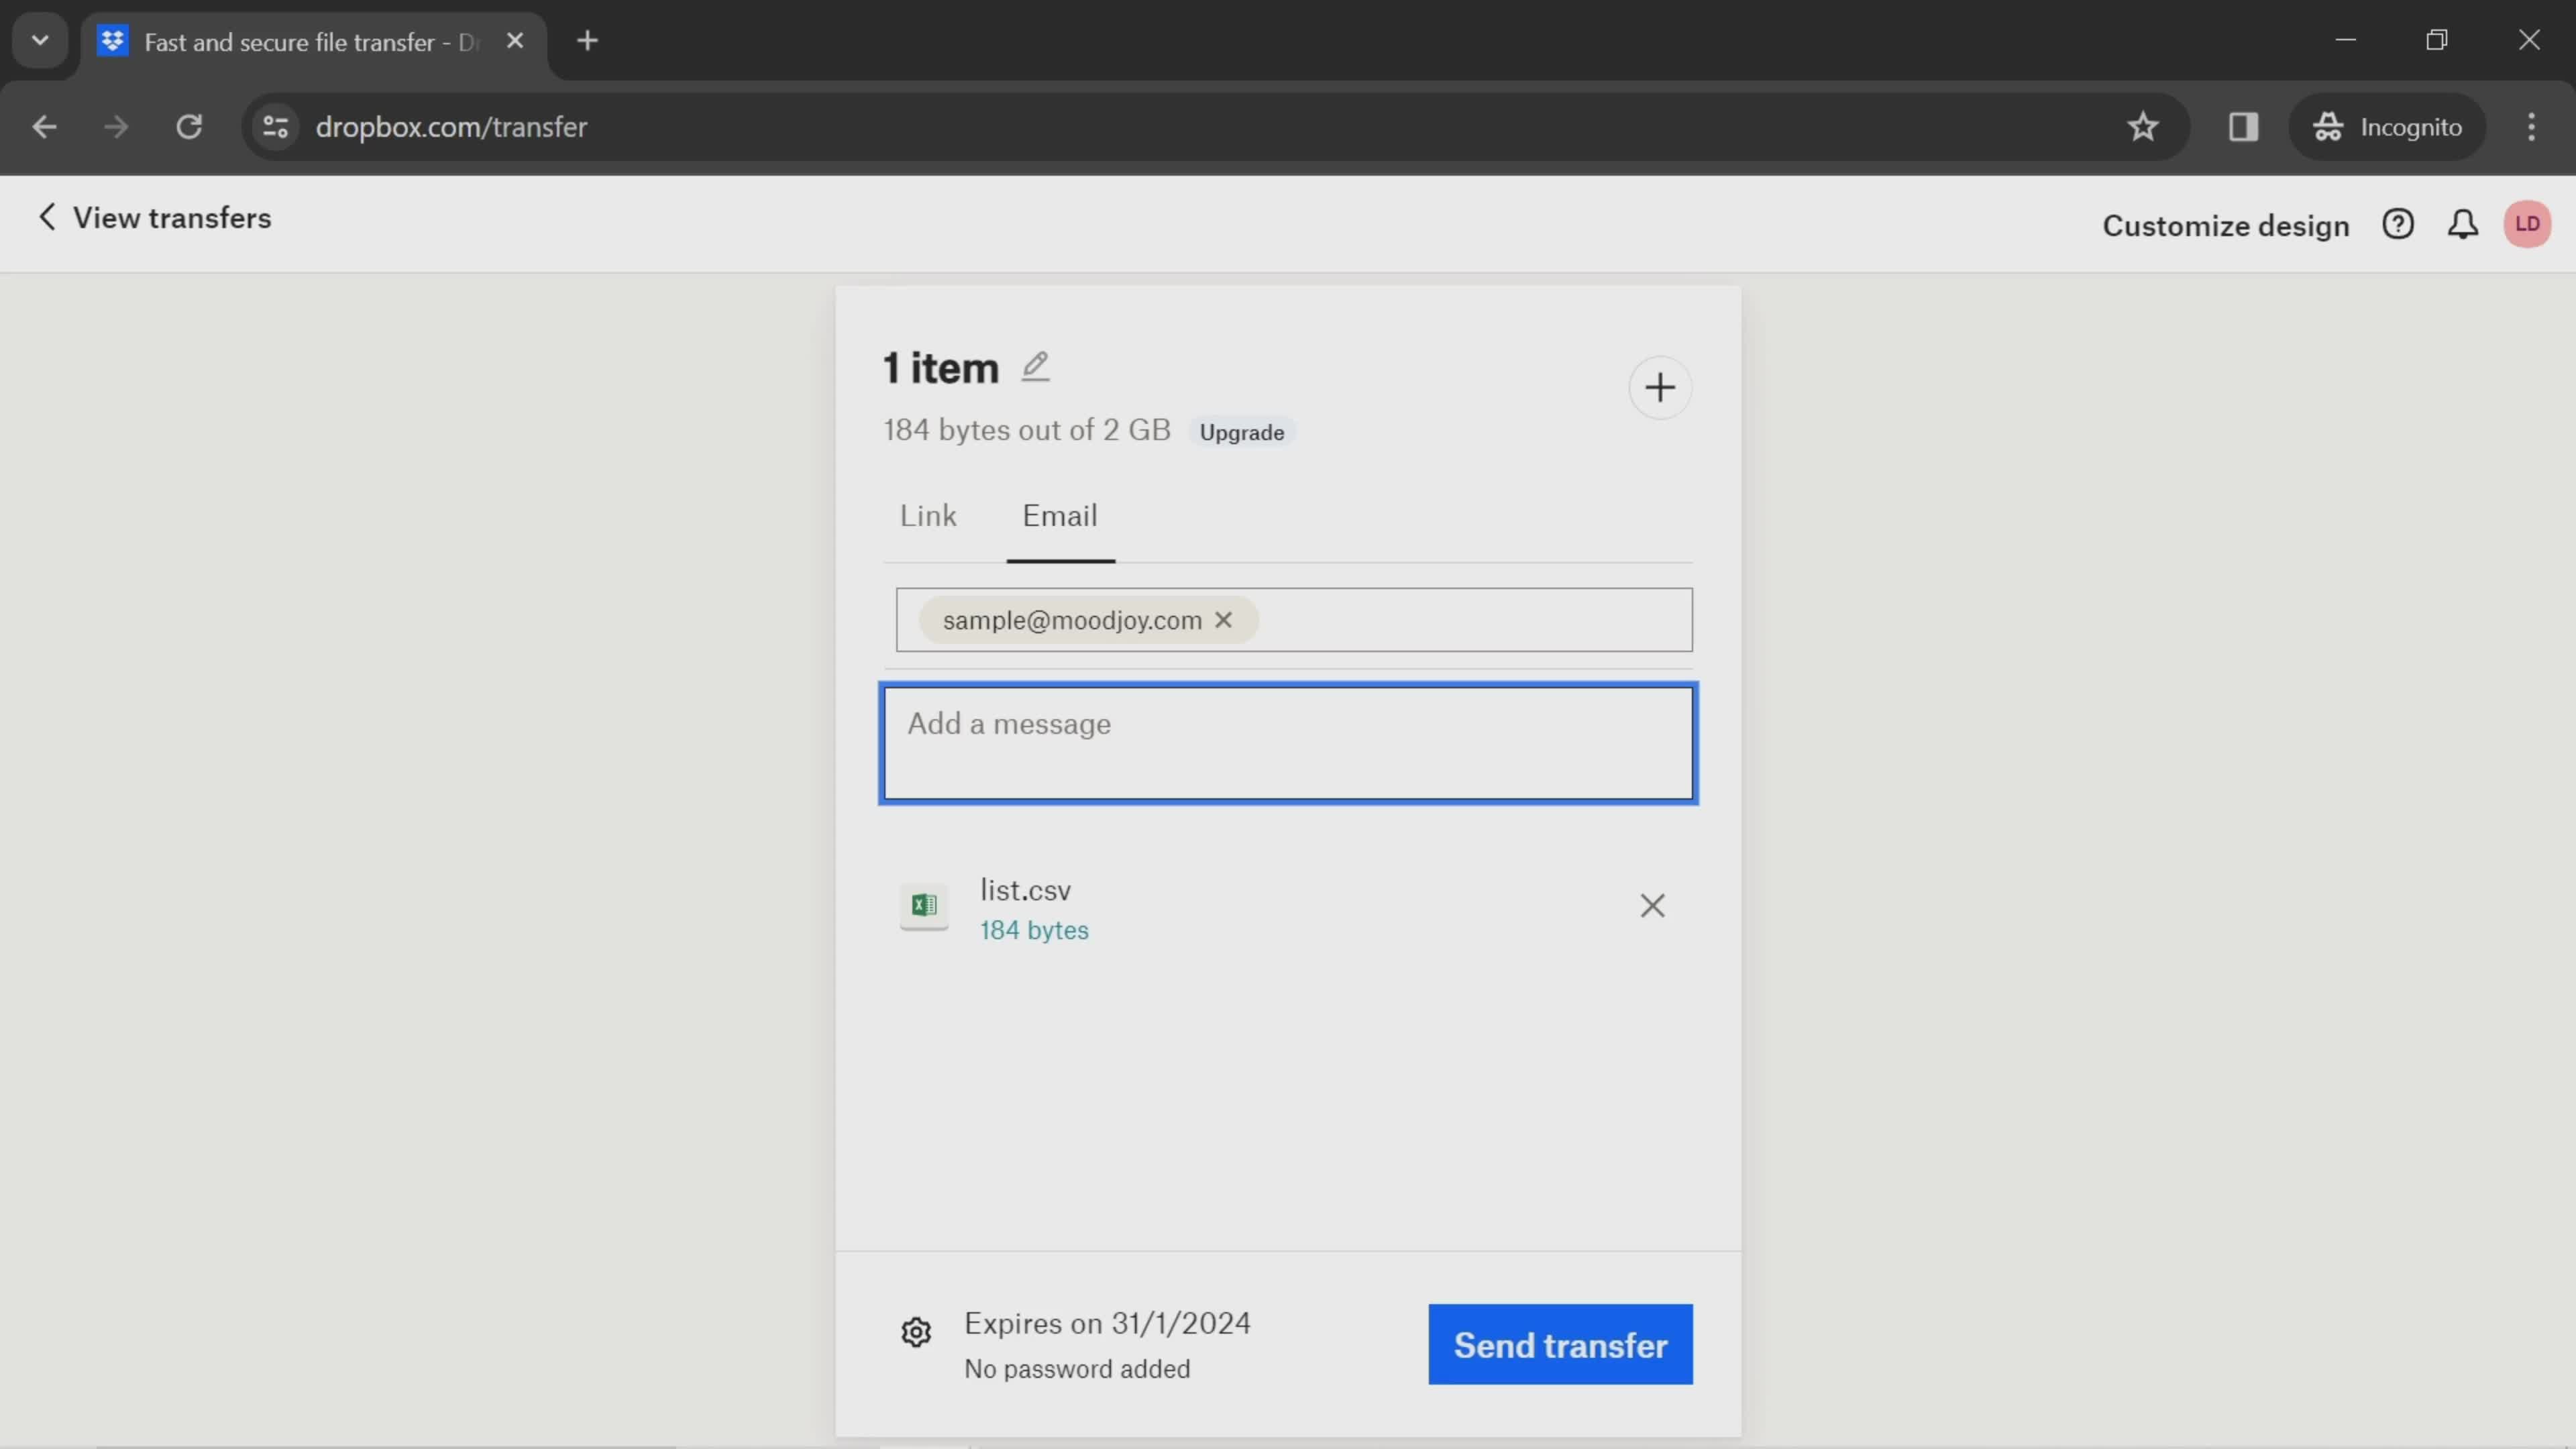This screenshot has height=1449, width=2576.
Task: Focus the Add a message box
Action: [1288, 743]
